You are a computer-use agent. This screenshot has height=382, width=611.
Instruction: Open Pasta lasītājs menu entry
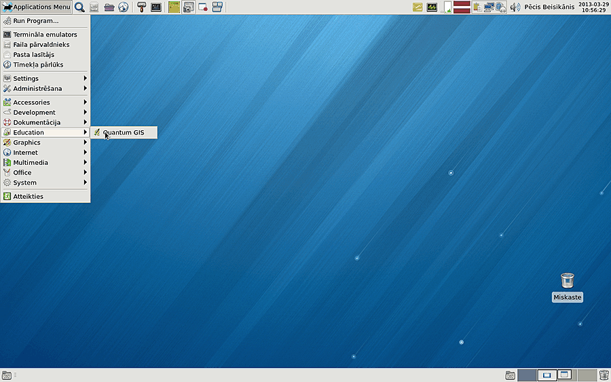(x=45, y=54)
